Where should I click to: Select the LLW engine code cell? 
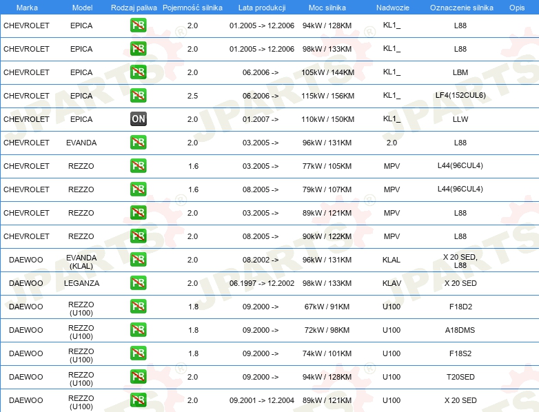[460, 119]
